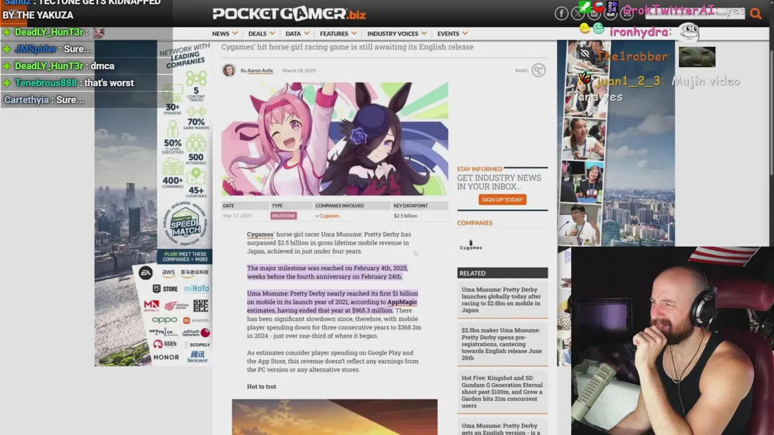This screenshot has height=435, width=774.
Task: Click the 'Mar 17, 2025' date cell
Action: click(237, 216)
